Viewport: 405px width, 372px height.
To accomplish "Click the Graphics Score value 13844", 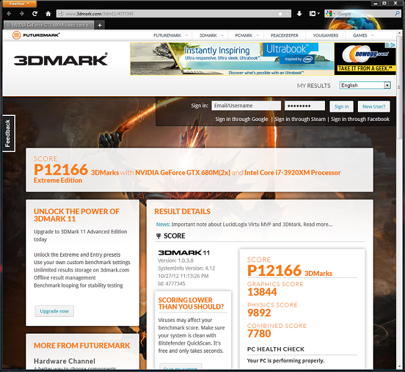I will click(262, 292).
